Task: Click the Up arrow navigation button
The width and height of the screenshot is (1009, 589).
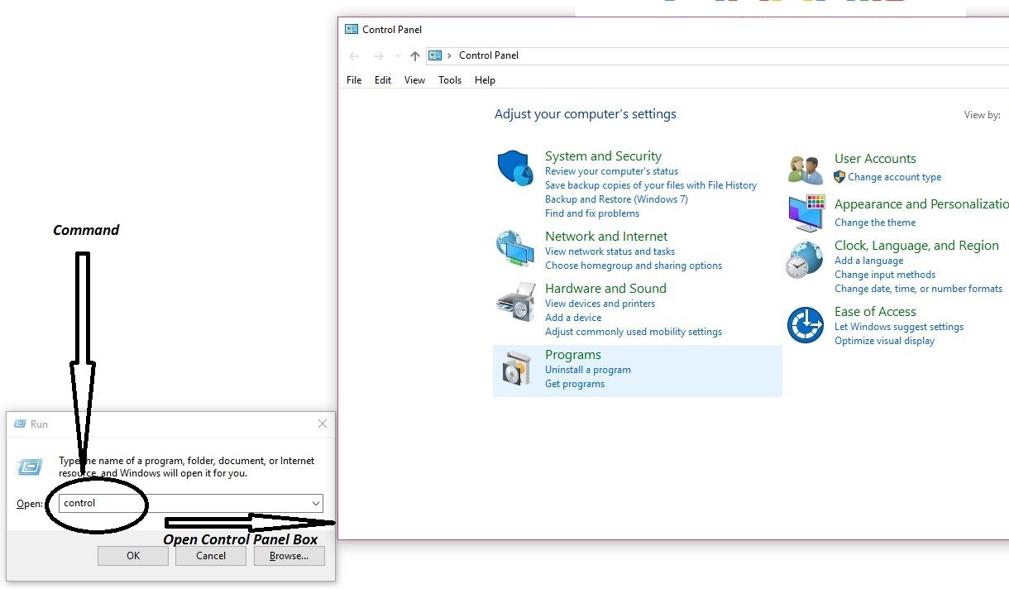Action: [415, 56]
